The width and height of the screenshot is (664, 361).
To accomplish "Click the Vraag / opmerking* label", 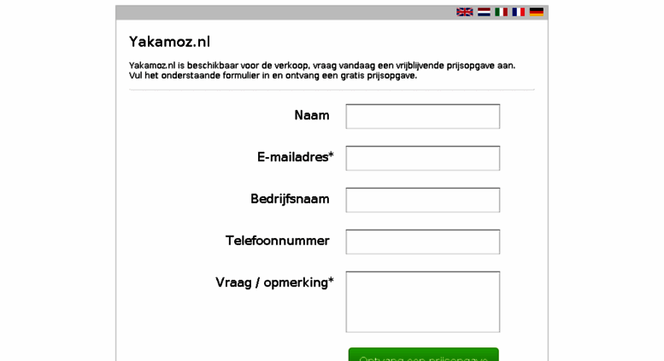I will (x=274, y=282).
